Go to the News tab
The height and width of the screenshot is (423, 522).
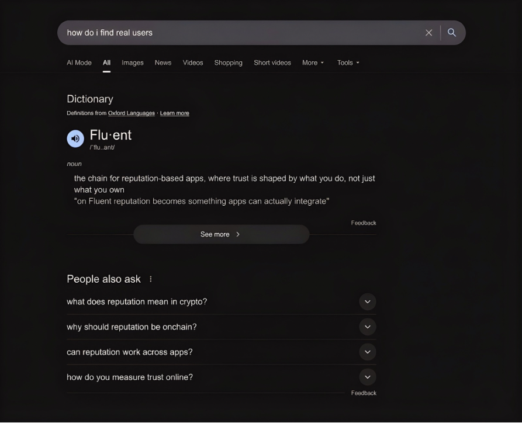coord(163,63)
